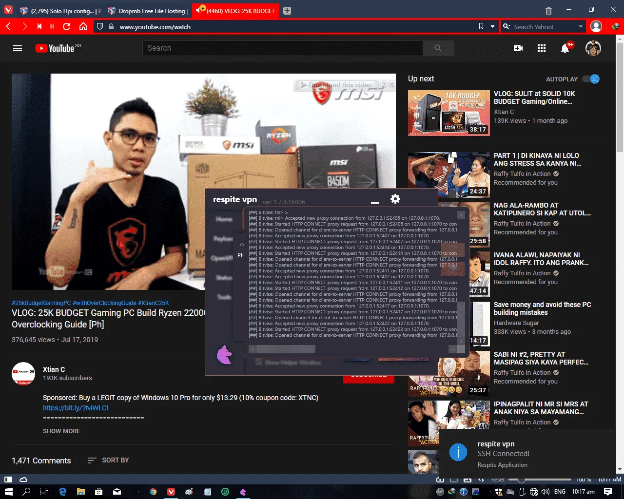The width and height of the screenshot is (624, 499).
Task: Open the YouTube account avatar menu
Action: 593,48
